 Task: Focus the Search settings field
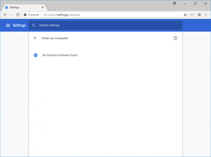pos(104,25)
